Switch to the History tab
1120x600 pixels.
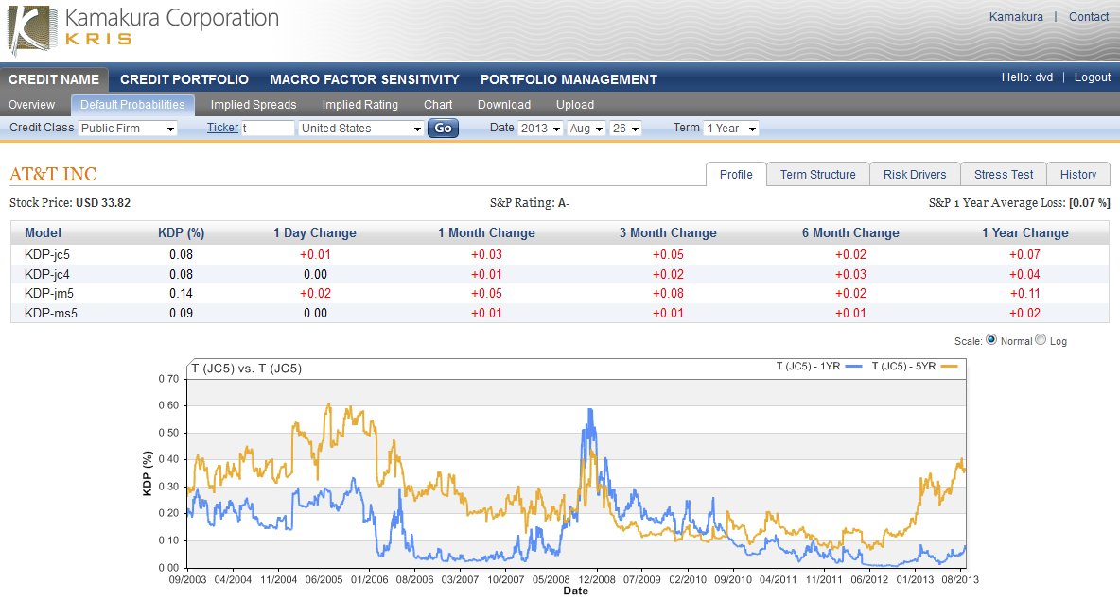coord(1077,174)
